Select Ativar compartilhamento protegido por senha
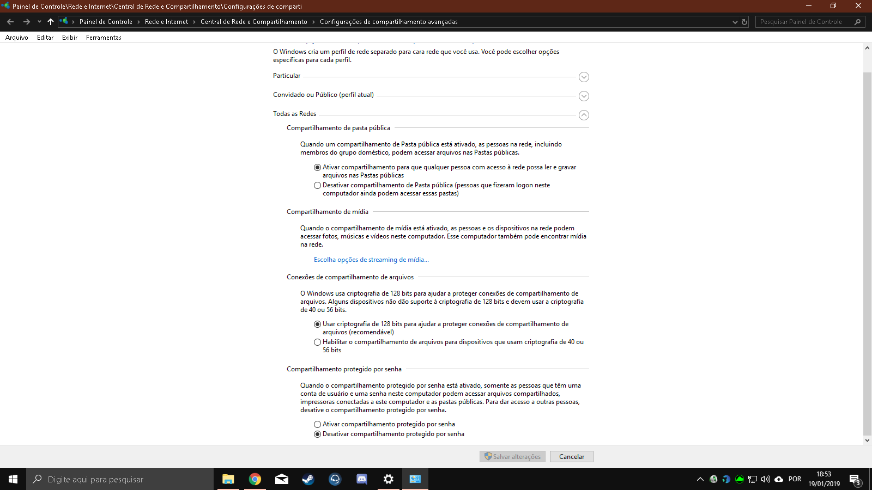This screenshot has height=490, width=872. [x=317, y=425]
